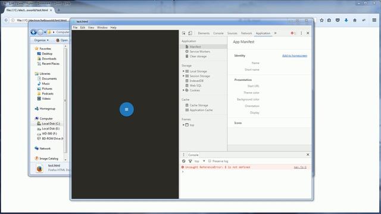The width and height of the screenshot is (381, 214).
Task: Click the blue circular menu button in app
Action: point(127,109)
